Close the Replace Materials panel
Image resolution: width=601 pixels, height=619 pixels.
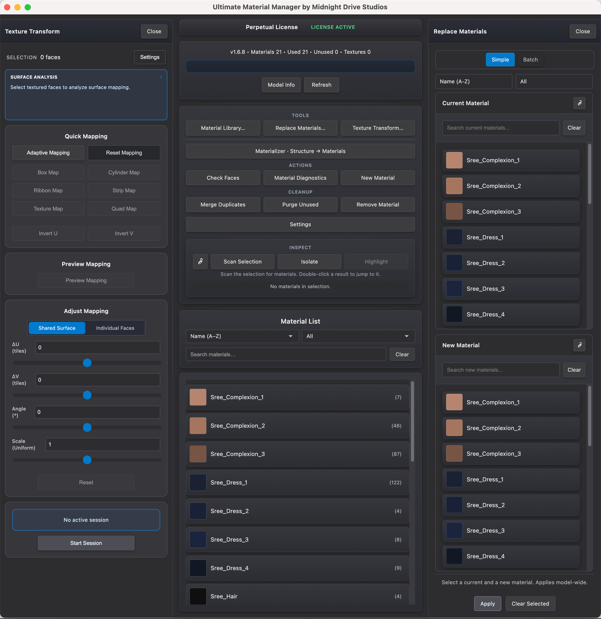click(583, 31)
